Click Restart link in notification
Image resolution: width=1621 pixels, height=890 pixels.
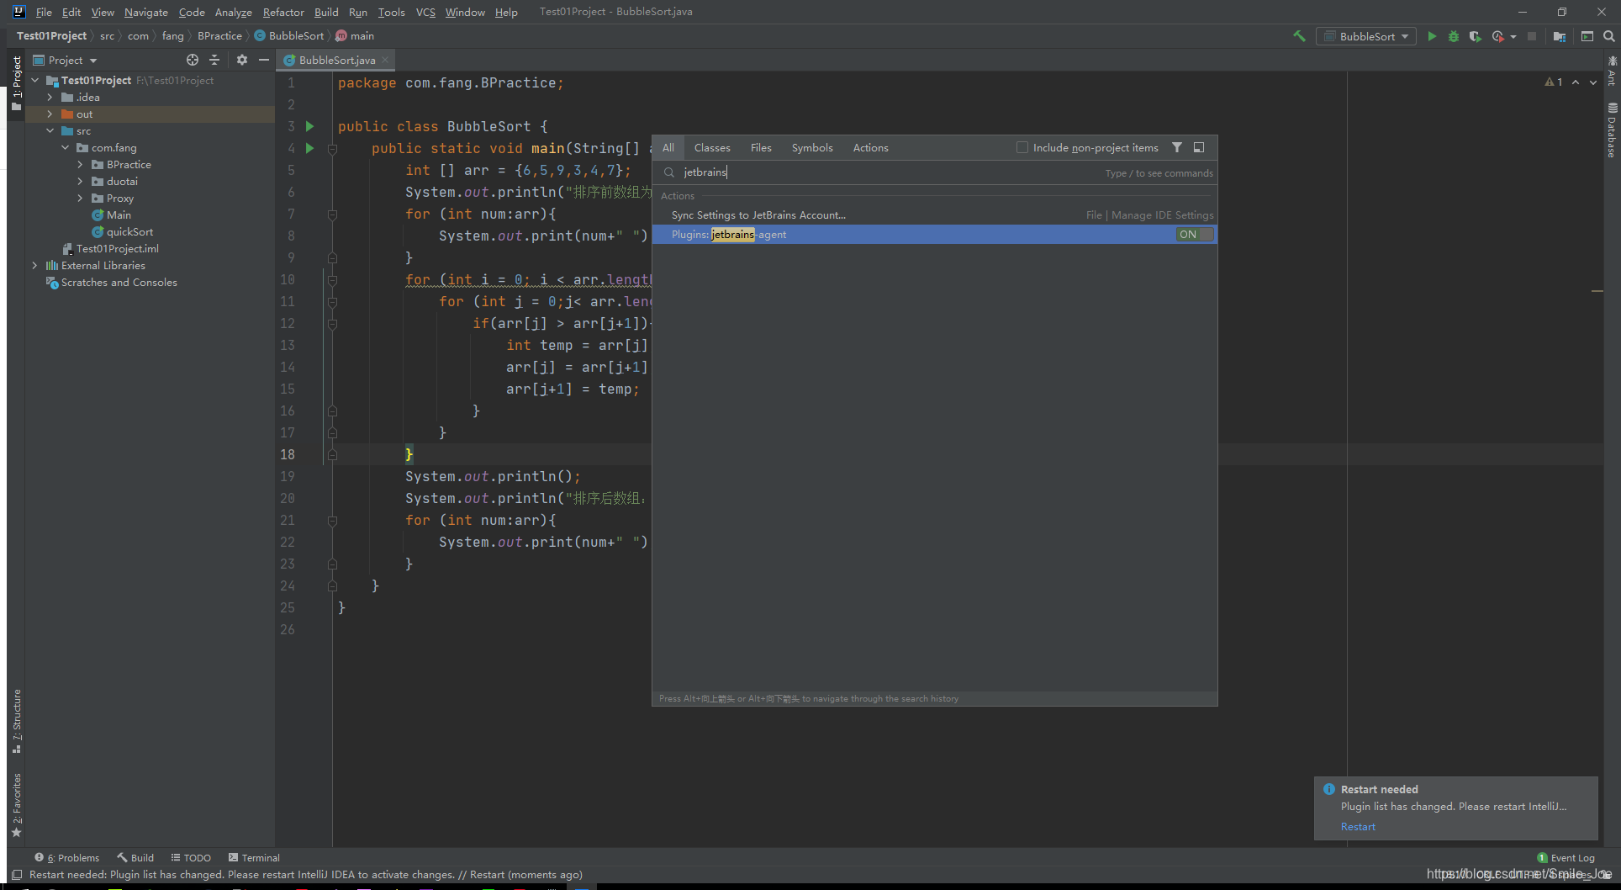click(x=1358, y=827)
